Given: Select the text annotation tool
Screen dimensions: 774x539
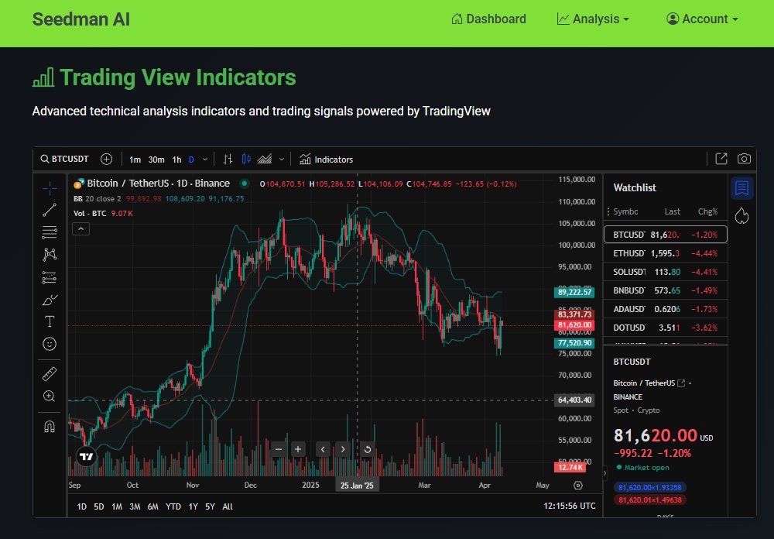Looking at the screenshot, I should point(50,321).
